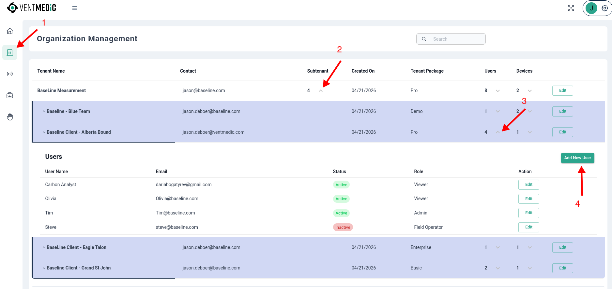Select the Baseline Client - Alberta Bound row
612x289 pixels.
318,132
